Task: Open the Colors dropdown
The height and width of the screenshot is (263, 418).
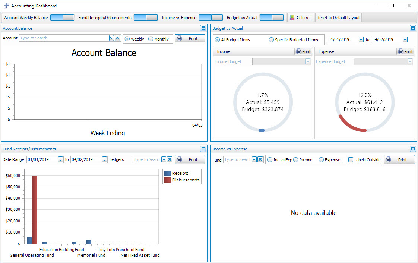Action: point(300,17)
